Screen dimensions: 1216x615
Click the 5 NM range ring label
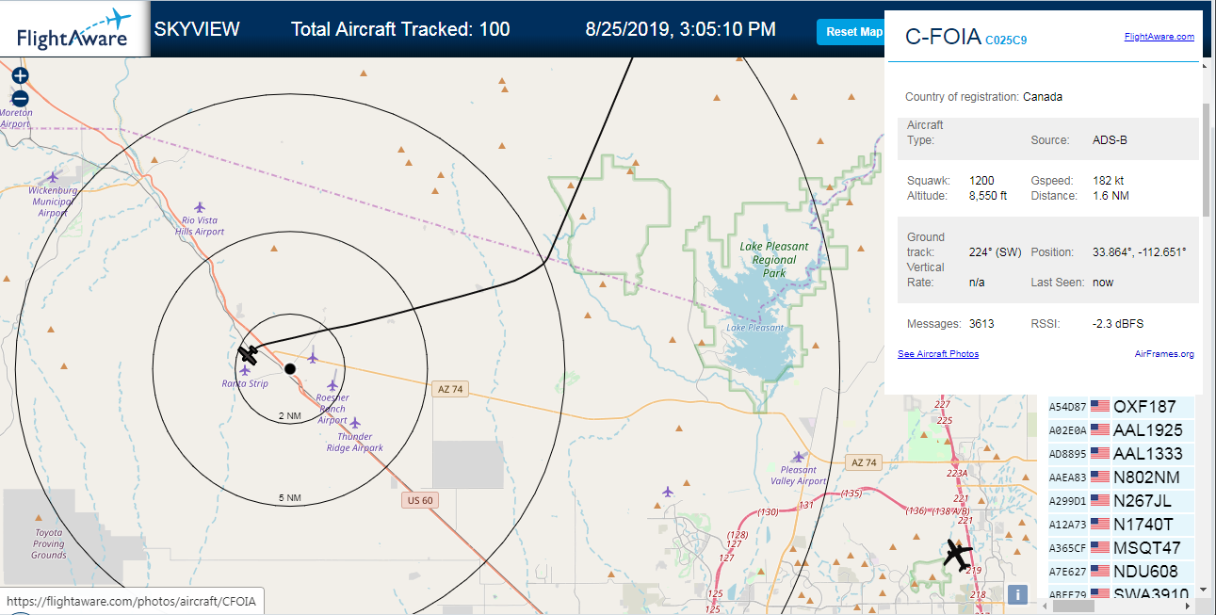[290, 497]
